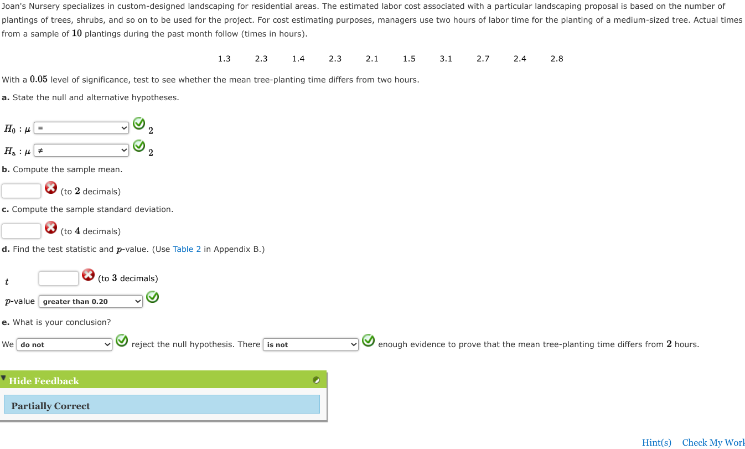
Task: Click the pie-progress icon on Hide Feedback bar
Action: pos(316,380)
